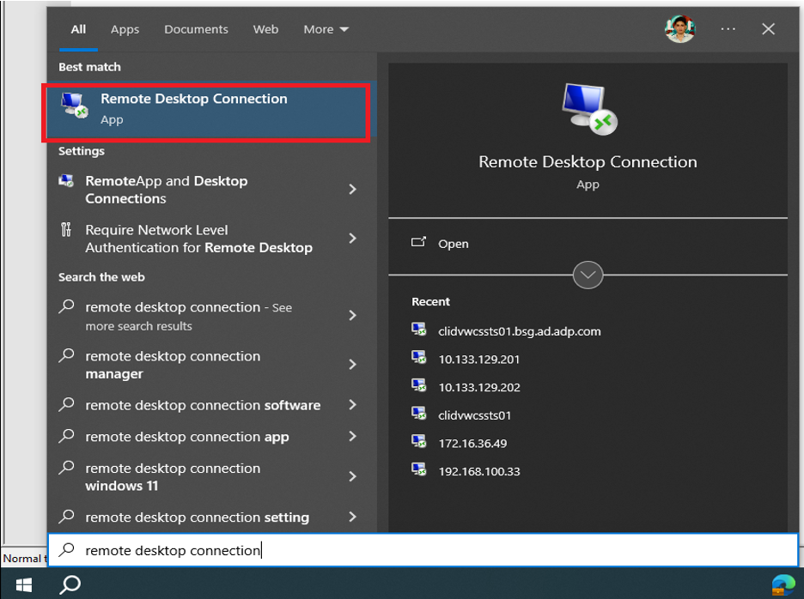
Task: Expand more actions with the round chevron button
Action: [588, 275]
